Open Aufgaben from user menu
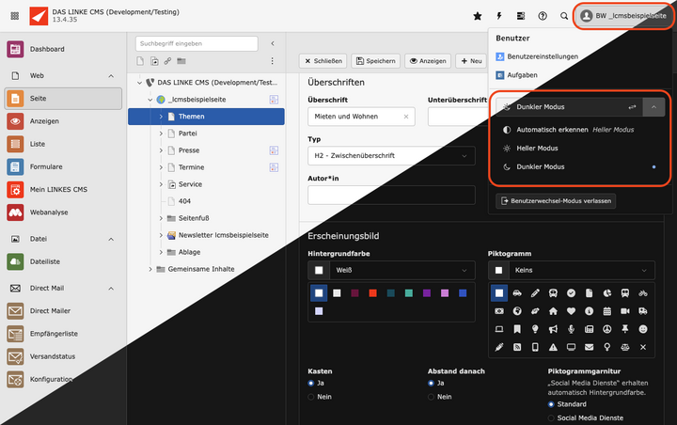 click(516, 75)
